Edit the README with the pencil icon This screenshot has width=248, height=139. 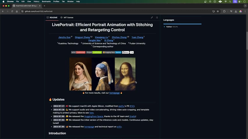click(152, 17)
